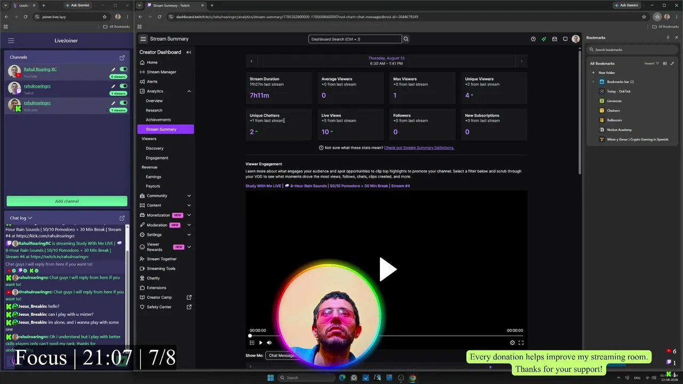Go to the previous stream summary
The height and width of the screenshot is (384, 683).
point(251,61)
